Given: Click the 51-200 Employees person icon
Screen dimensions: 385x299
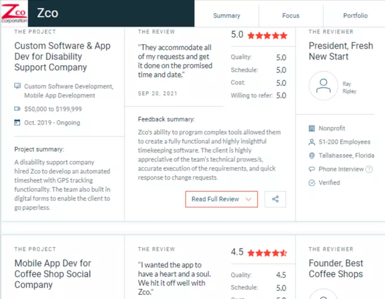Looking at the screenshot, I should click(x=312, y=142).
